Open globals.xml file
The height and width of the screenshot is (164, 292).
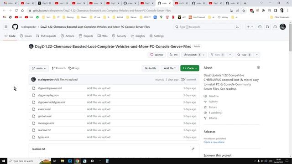click(45, 116)
